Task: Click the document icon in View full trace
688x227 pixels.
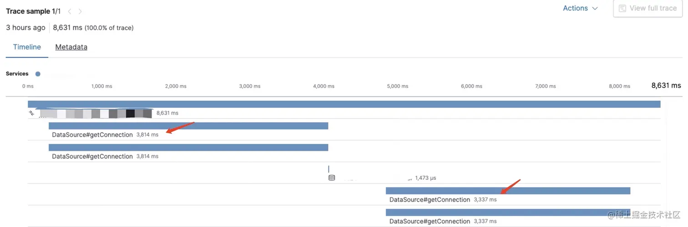Action: pos(622,8)
